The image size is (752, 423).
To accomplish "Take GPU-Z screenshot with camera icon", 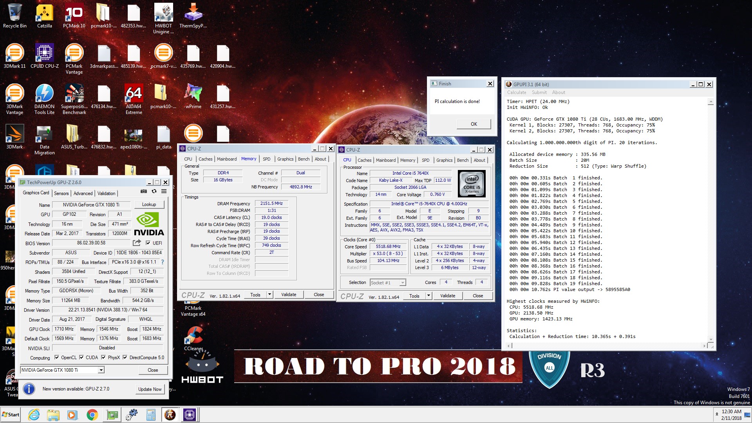I will click(x=144, y=191).
